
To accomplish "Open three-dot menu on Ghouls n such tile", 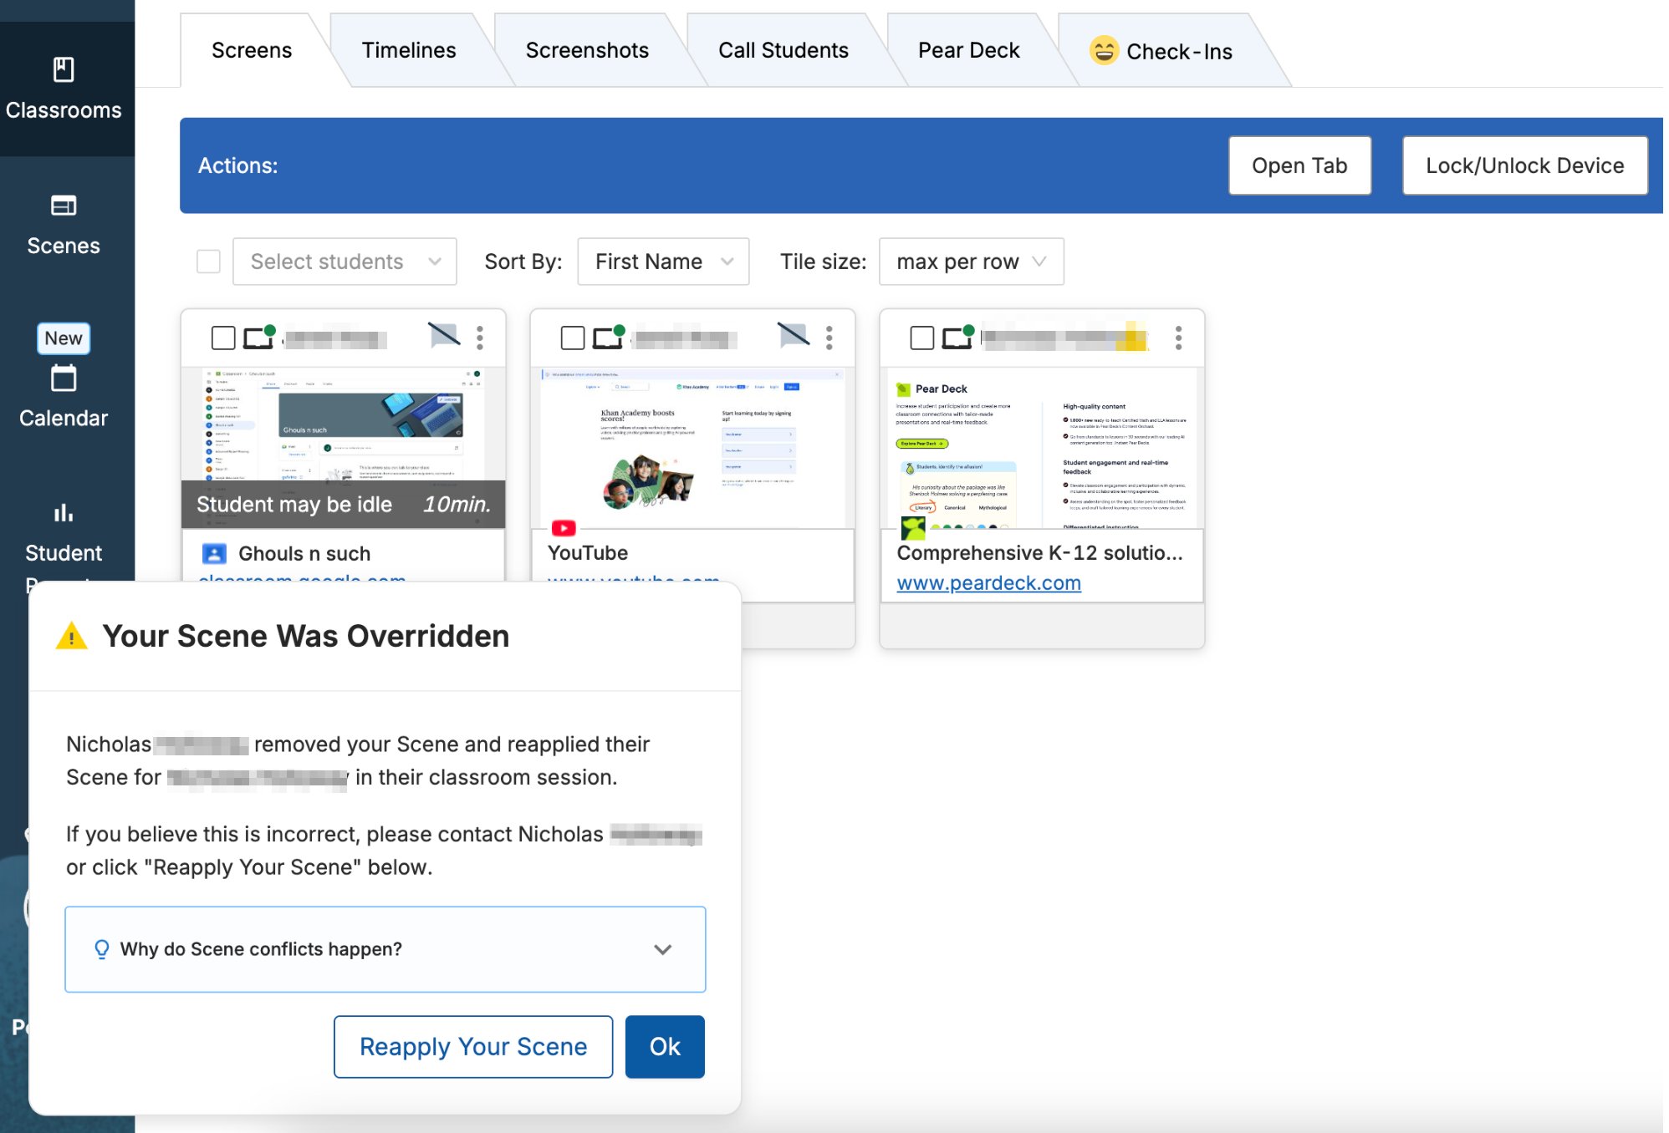I will pos(480,338).
